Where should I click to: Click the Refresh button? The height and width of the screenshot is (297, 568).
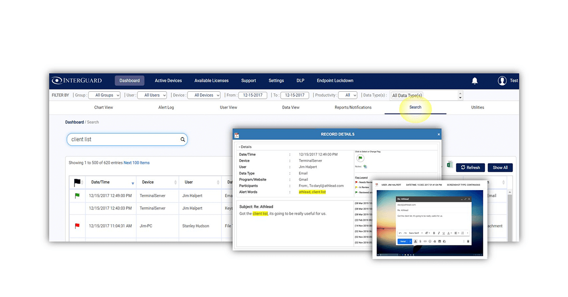click(x=470, y=167)
